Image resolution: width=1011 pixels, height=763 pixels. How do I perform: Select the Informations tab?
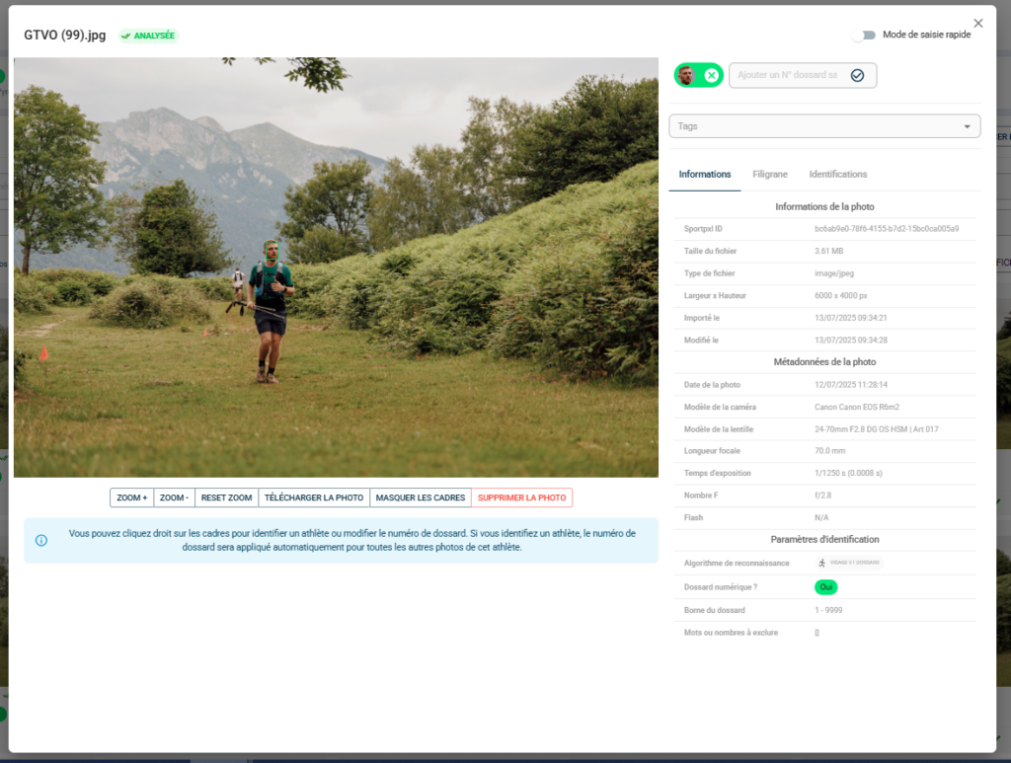click(705, 174)
